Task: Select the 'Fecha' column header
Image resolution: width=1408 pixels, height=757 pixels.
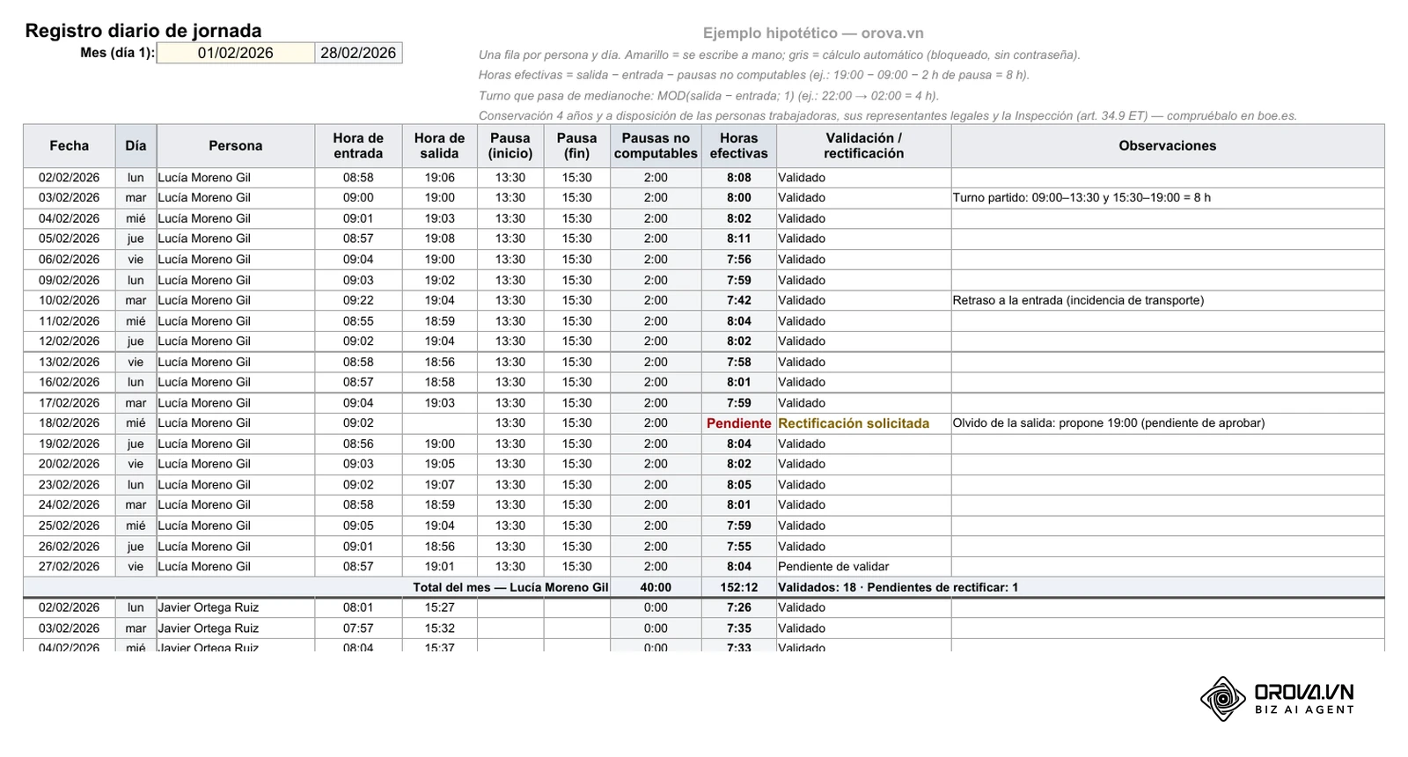Action: click(70, 146)
